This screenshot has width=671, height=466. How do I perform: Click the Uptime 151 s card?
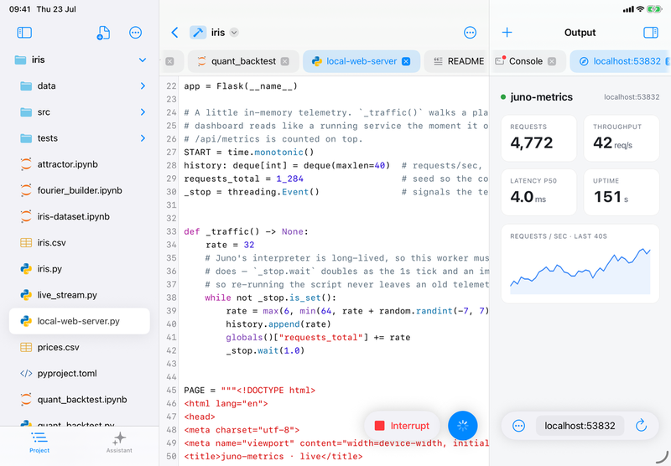click(622, 193)
